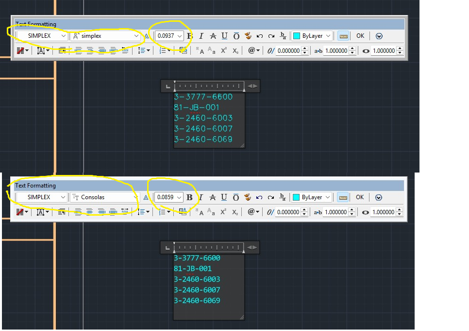Open the simplex font dropdown
The image size is (469, 331).
click(136, 36)
